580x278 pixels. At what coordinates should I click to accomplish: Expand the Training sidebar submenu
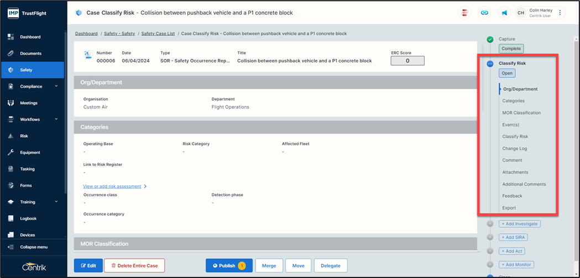tap(56, 202)
